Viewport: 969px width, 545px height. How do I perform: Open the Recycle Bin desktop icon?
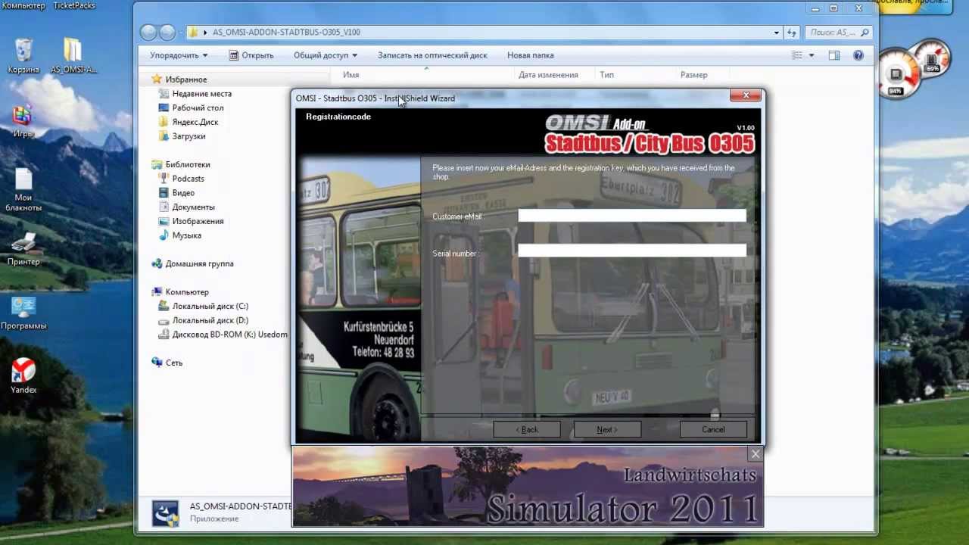click(23, 57)
